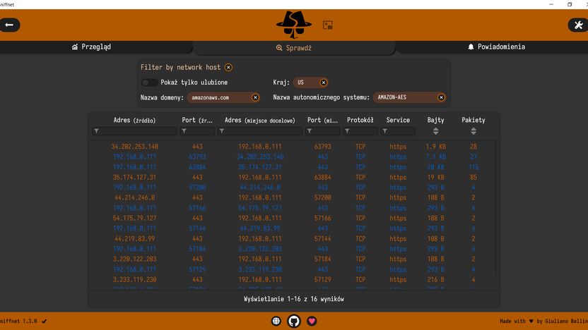This screenshot has height=330, width=588.
Task: Click the destination port filter field
Action: click(322, 131)
